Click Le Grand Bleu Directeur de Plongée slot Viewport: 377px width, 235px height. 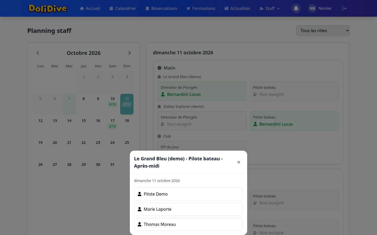(x=202, y=91)
